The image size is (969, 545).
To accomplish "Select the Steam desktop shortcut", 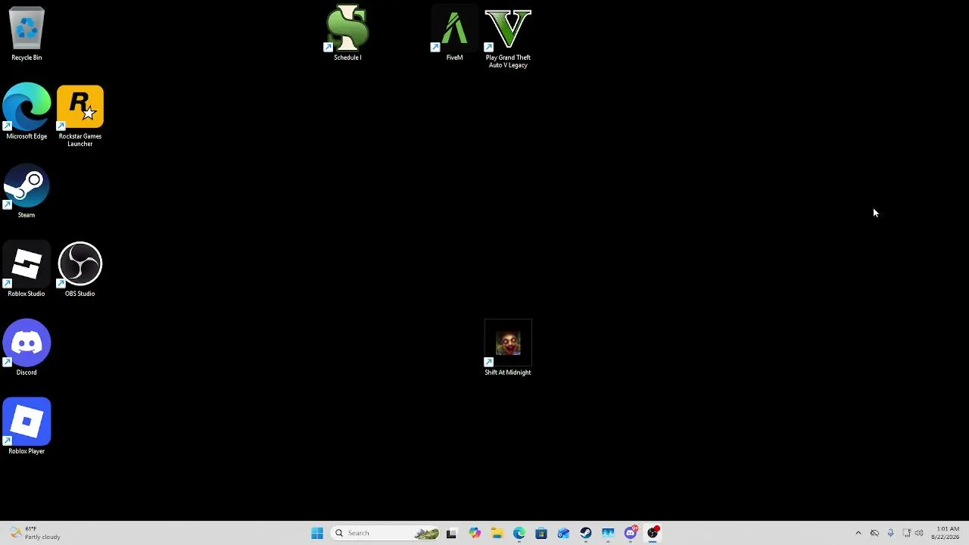I will point(26,192).
